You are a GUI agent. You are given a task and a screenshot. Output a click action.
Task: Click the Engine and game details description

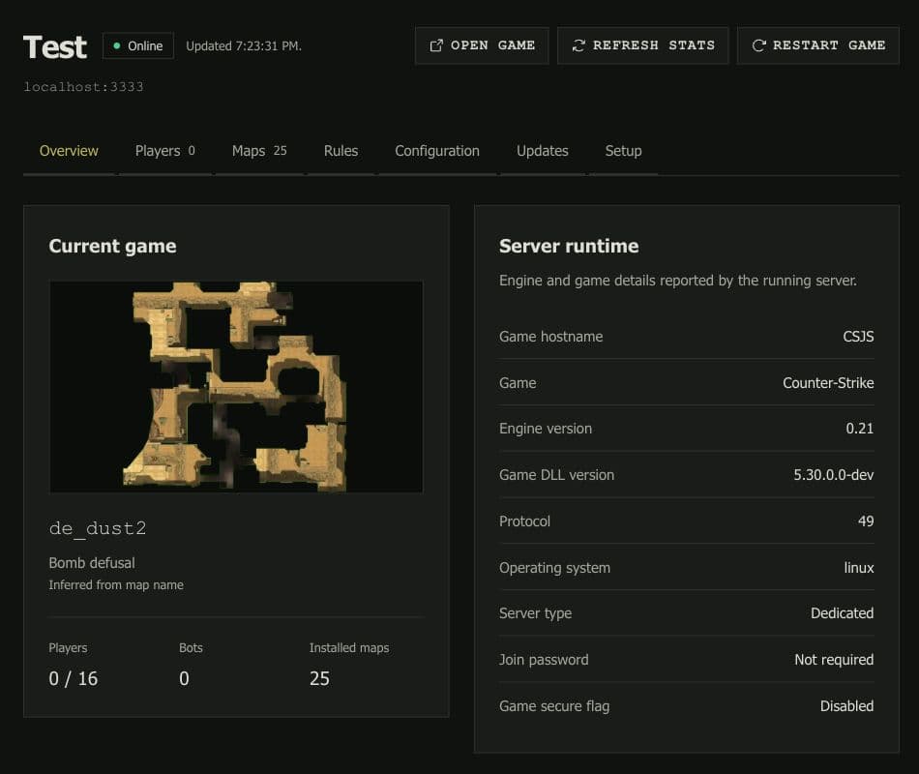[678, 281]
